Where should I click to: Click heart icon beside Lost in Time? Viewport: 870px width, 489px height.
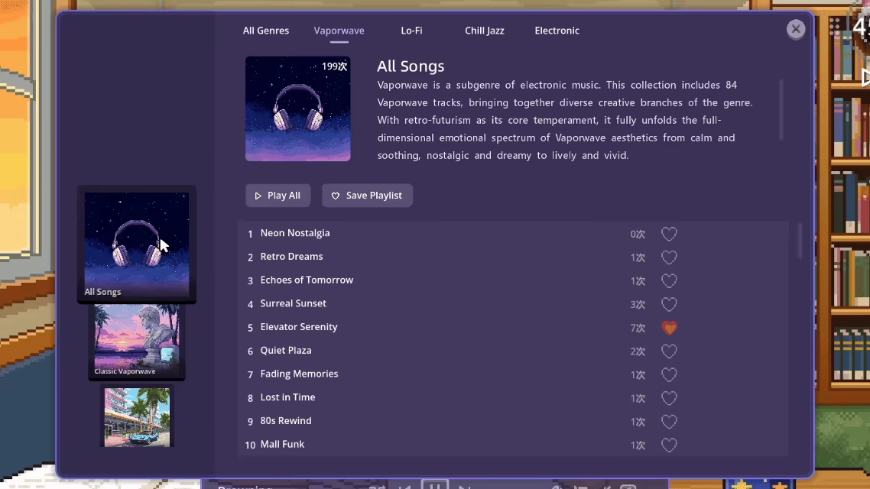[669, 398]
